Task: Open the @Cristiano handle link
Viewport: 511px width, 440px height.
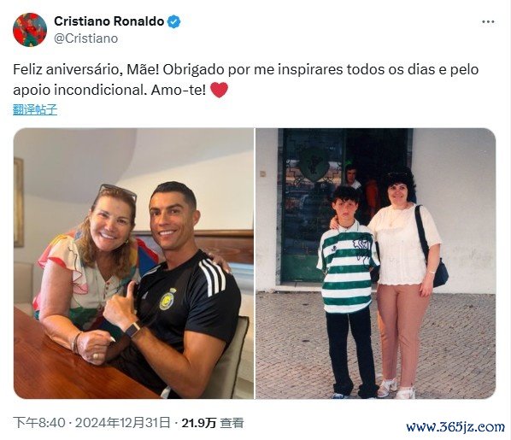Action: pos(85,38)
